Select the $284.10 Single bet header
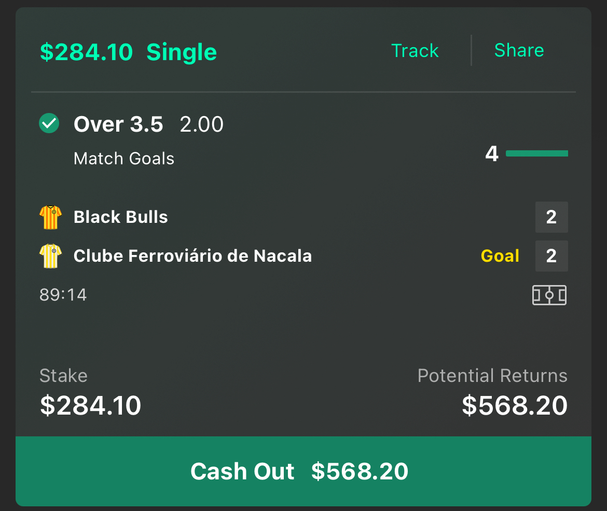 129,52
